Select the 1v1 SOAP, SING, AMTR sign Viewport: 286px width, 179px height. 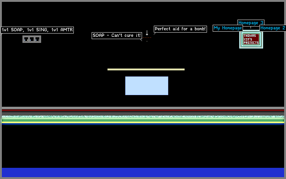point(37,30)
